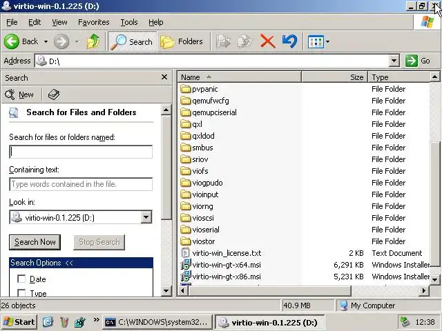
Task: Select the qxl folder icon
Action: 186,124
